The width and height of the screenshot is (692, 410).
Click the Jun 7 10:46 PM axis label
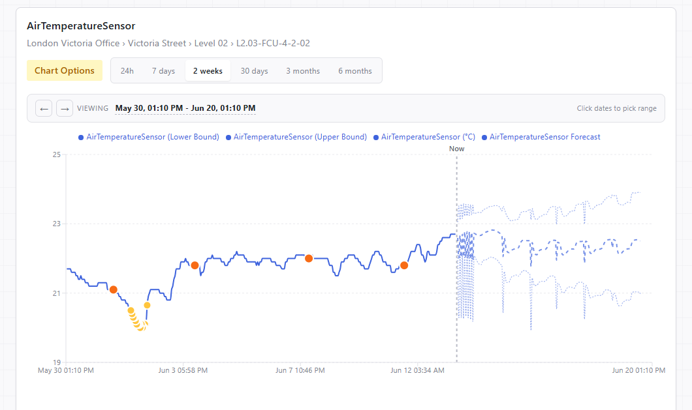[x=300, y=370]
